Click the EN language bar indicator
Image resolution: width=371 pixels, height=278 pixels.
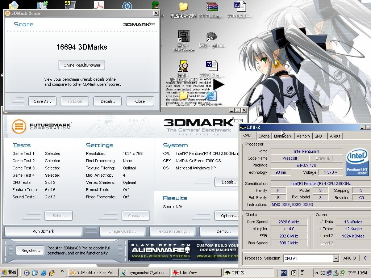tap(283, 273)
